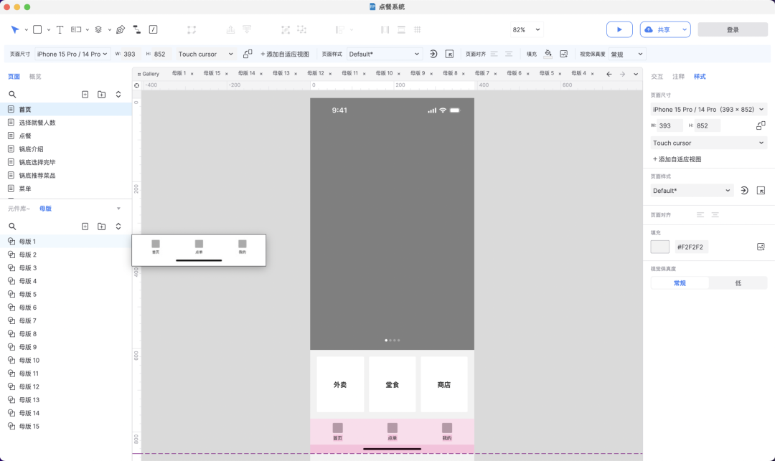The image size is (775, 461).
Task: Click the Preview play button
Action: pyautogui.click(x=619, y=29)
